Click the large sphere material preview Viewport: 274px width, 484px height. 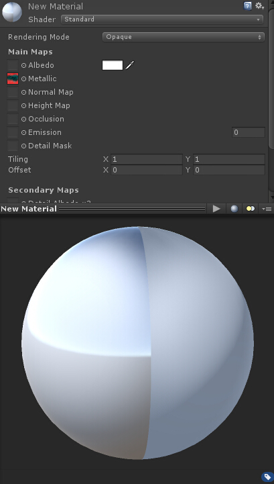coord(137,343)
